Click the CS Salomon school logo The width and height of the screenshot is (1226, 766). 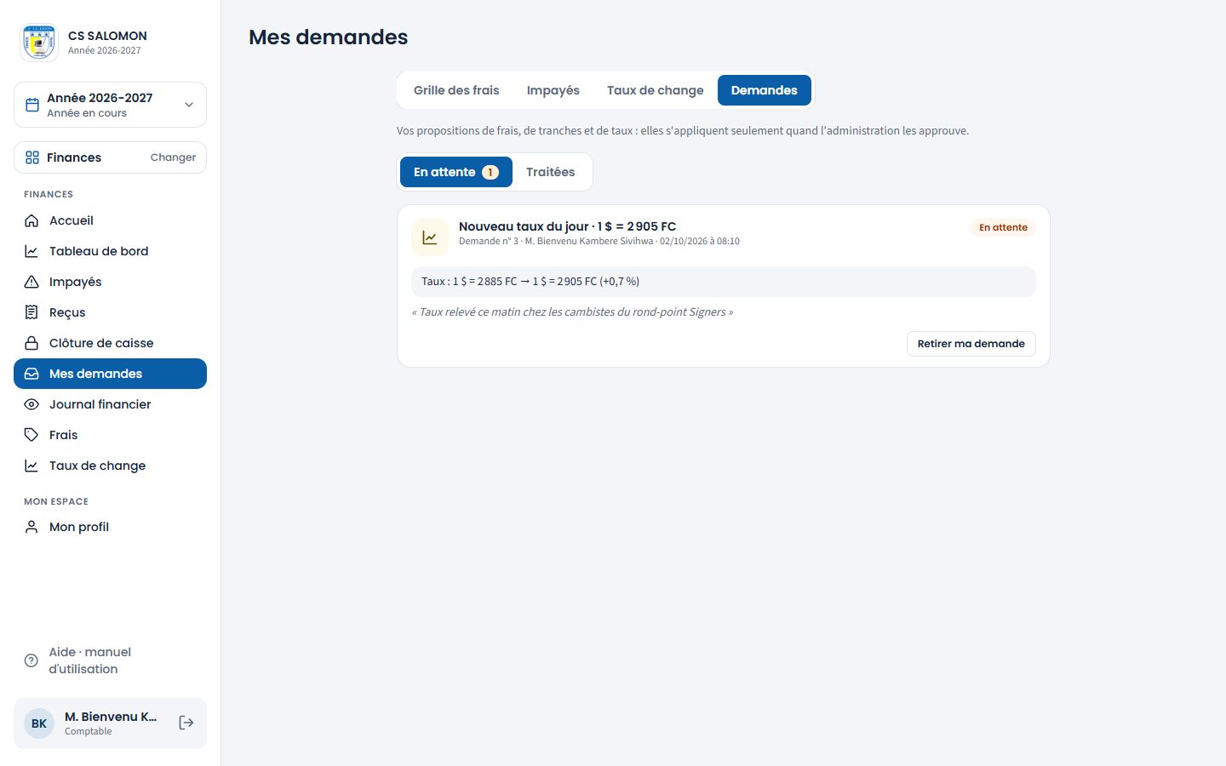point(39,43)
